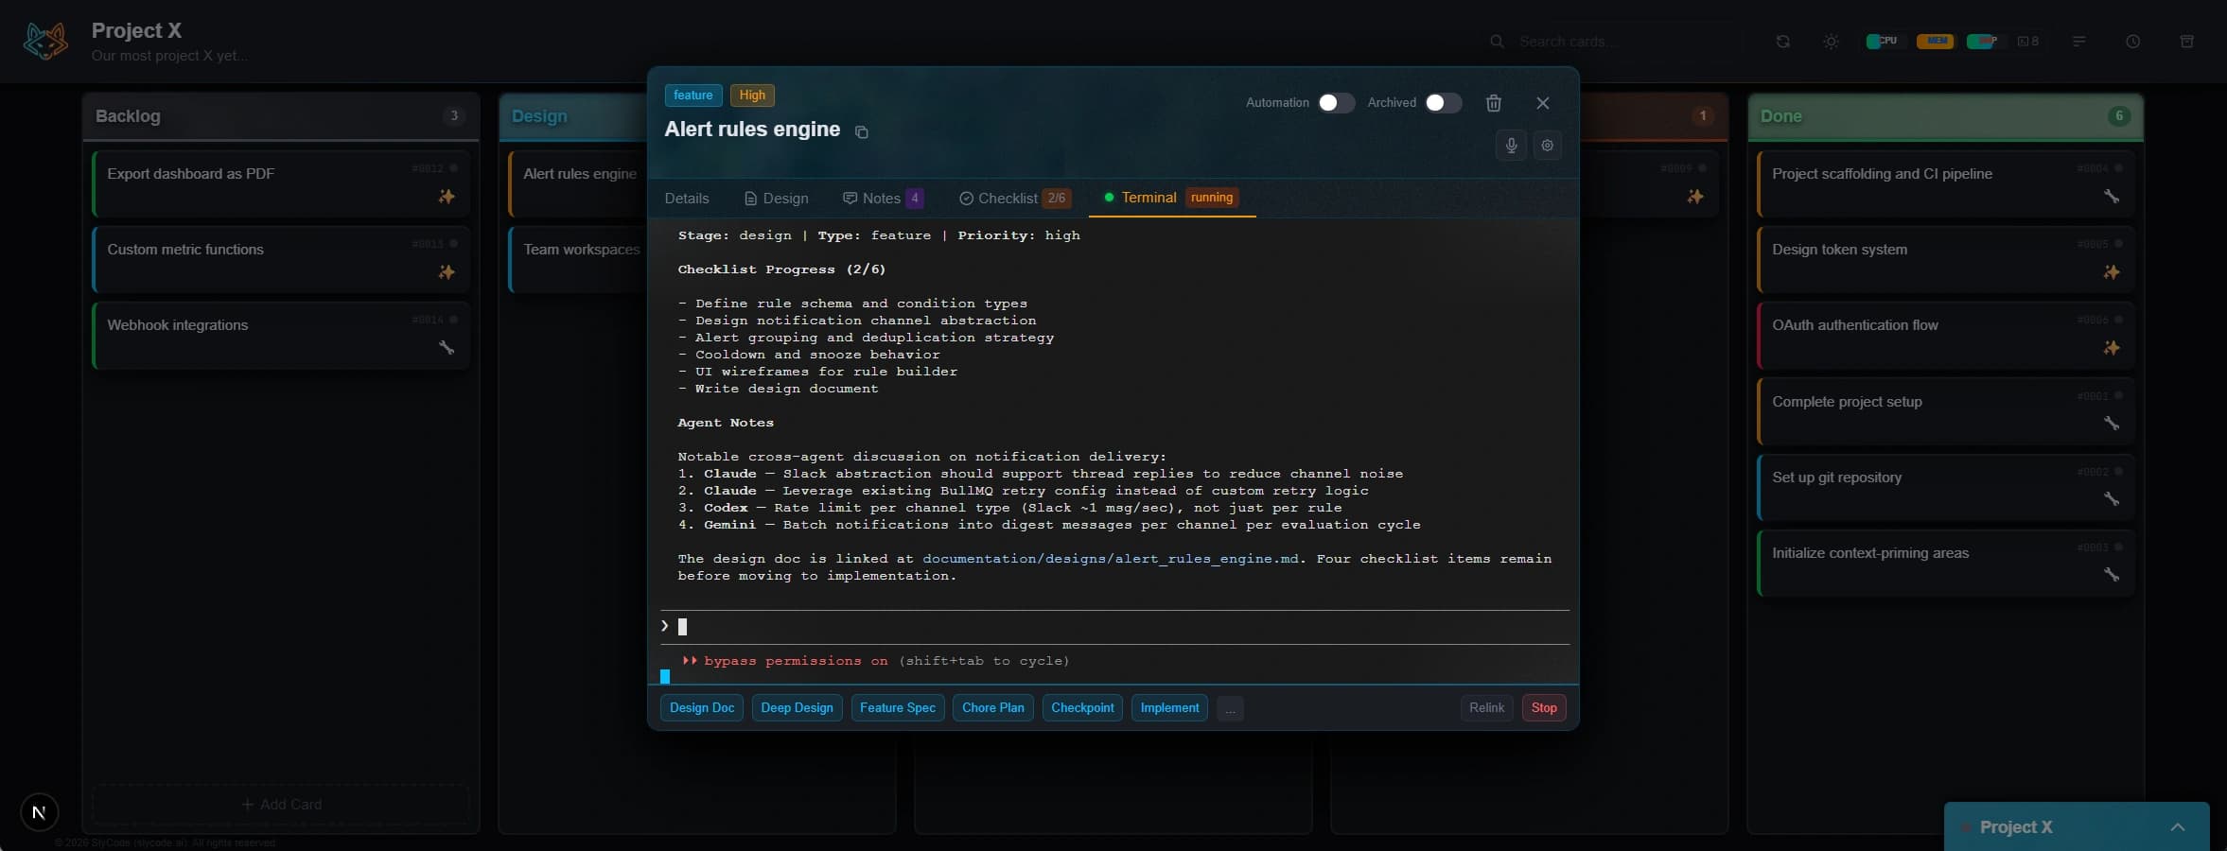This screenshot has width=2227, height=851.
Task: Click the High priority tag
Action: (752, 96)
